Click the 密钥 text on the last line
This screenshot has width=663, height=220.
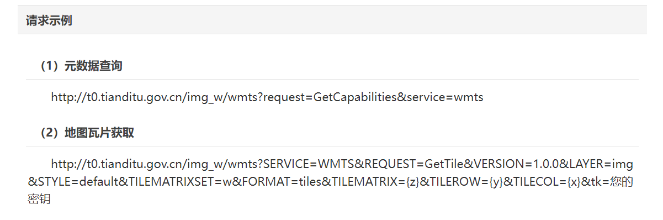pos(39,199)
